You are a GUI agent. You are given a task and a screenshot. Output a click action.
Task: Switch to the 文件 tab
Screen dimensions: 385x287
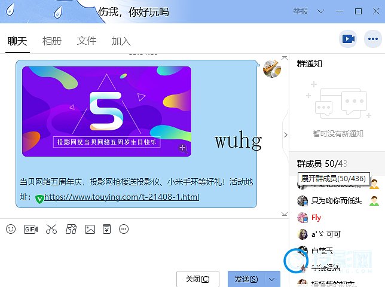87,41
